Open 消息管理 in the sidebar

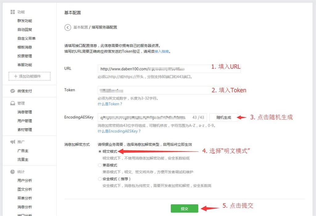(x=25, y=112)
